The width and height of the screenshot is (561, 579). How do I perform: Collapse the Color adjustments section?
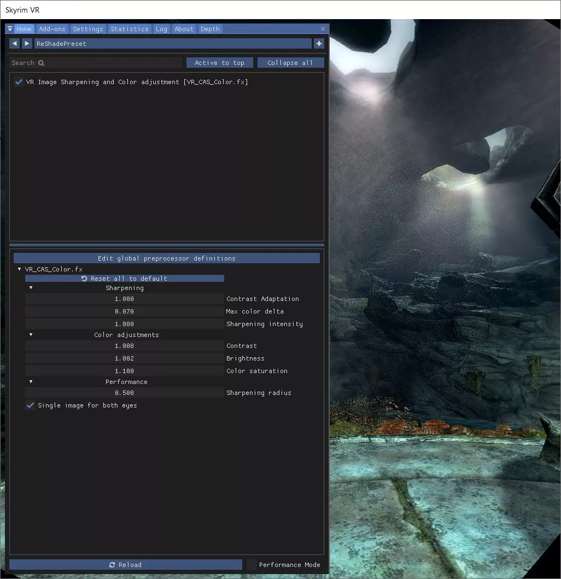(31, 334)
